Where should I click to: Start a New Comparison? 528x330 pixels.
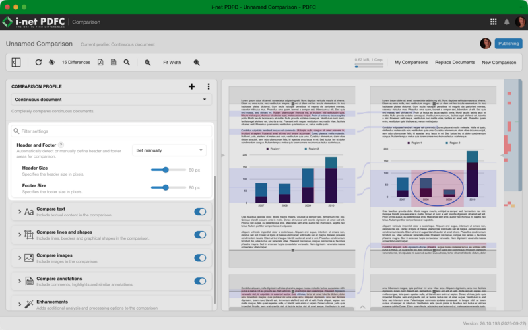pyautogui.click(x=499, y=62)
